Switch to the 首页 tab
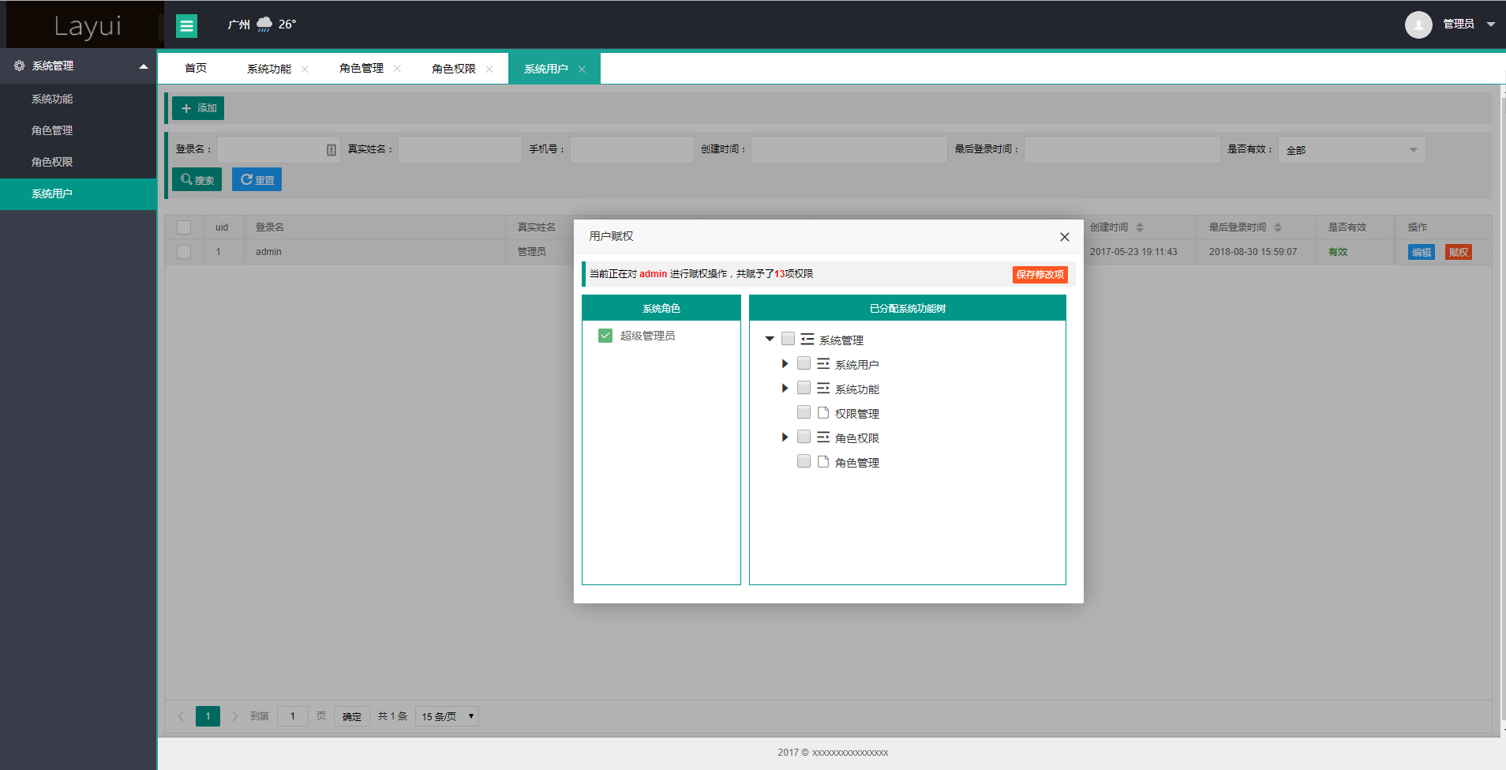The height and width of the screenshot is (770, 1506). pos(196,68)
